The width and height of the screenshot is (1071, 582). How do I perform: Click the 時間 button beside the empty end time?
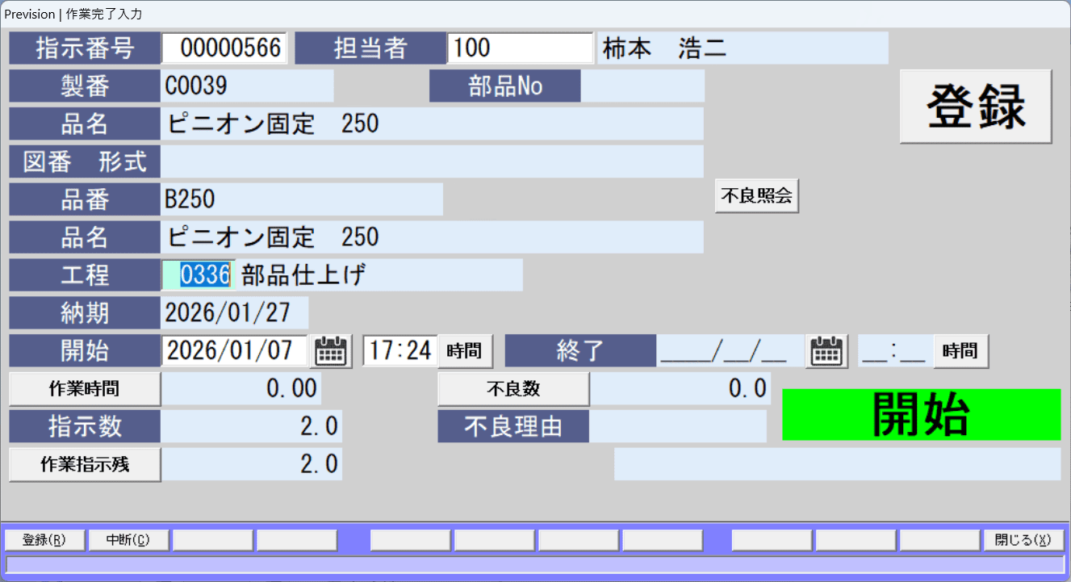click(960, 350)
